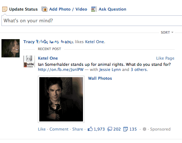Image resolution: width=182 pixels, height=143 pixels.
Task: Click the comment bubble count icon
Action: tap(110, 129)
